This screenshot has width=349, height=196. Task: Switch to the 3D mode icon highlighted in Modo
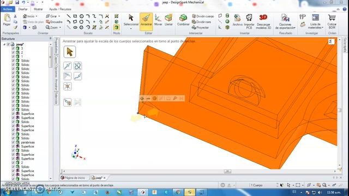[x=116, y=27]
